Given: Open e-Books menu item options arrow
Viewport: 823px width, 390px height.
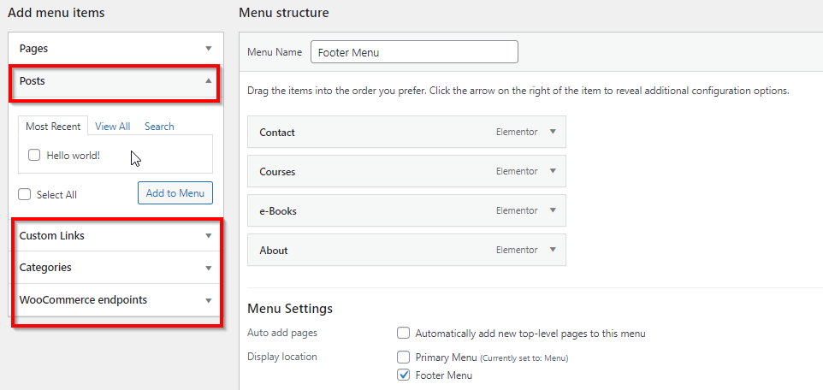Looking at the screenshot, I should pyautogui.click(x=552, y=210).
